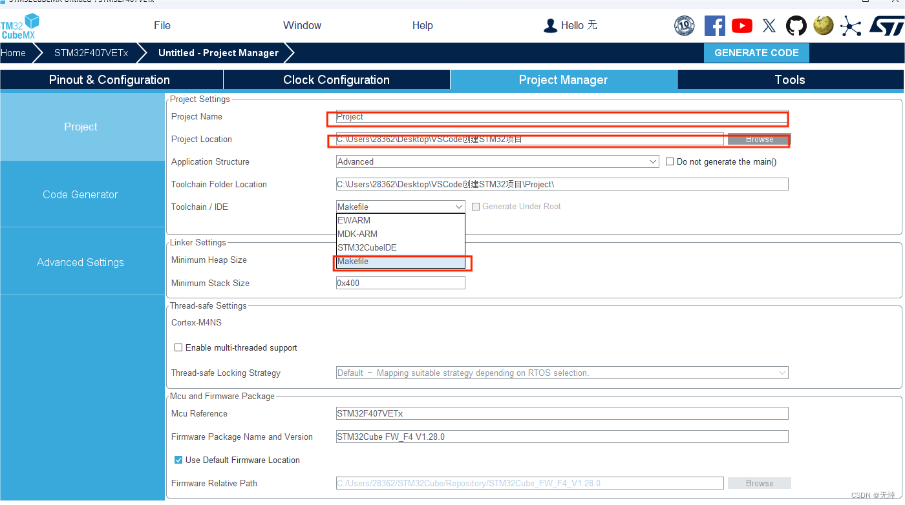This screenshot has width=905, height=505.
Task: Click Untitled - Project Manager breadcrumb
Action: [x=218, y=53]
